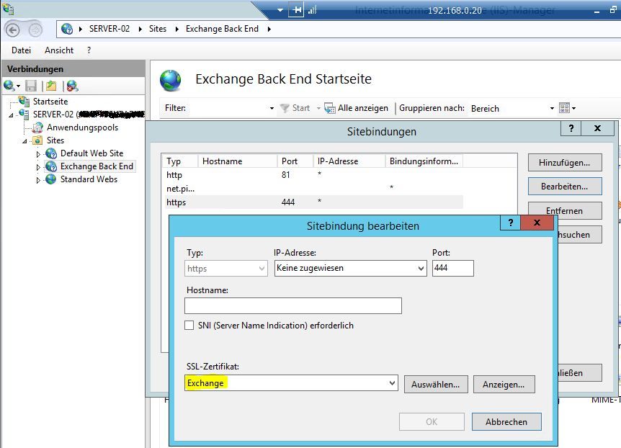Click the Anzeigen... certificate button

[x=504, y=384]
